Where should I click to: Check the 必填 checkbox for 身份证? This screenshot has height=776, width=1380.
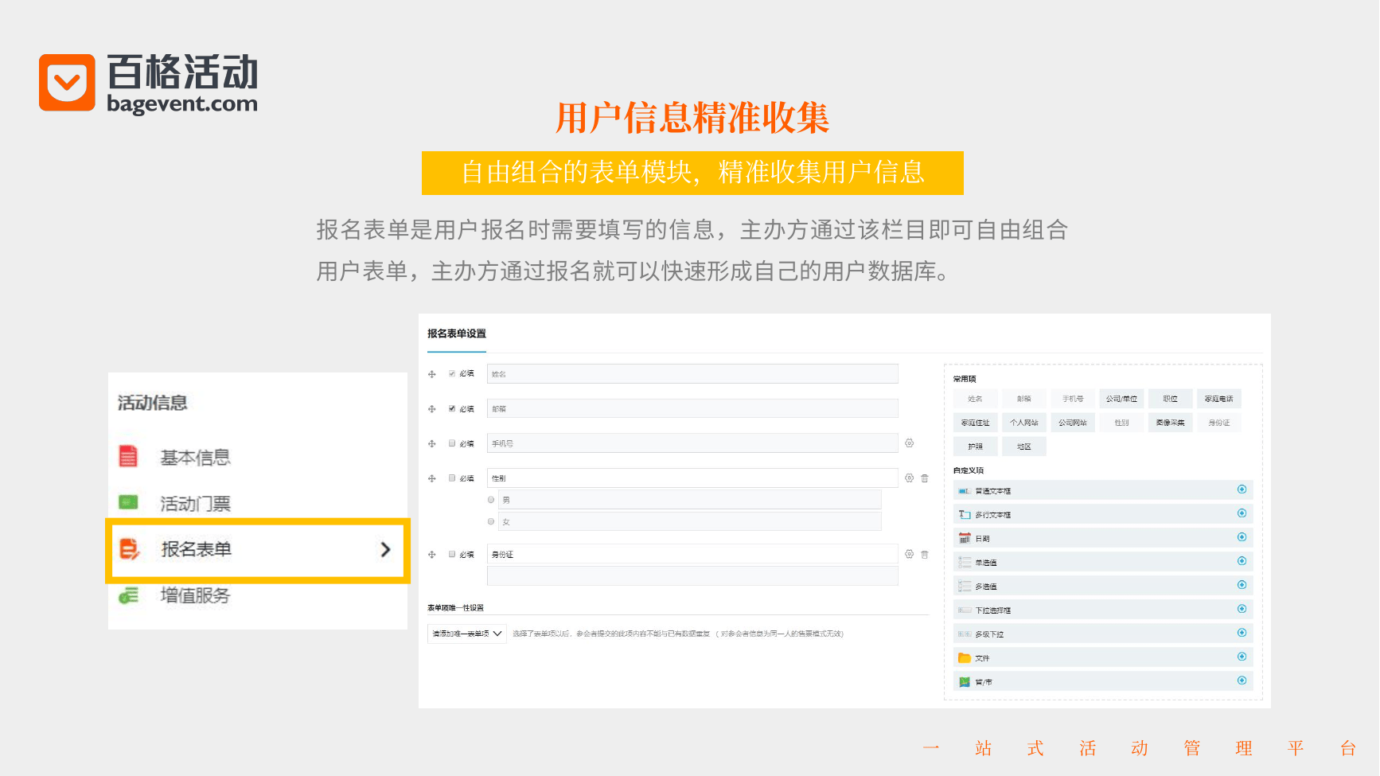pos(452,554)
